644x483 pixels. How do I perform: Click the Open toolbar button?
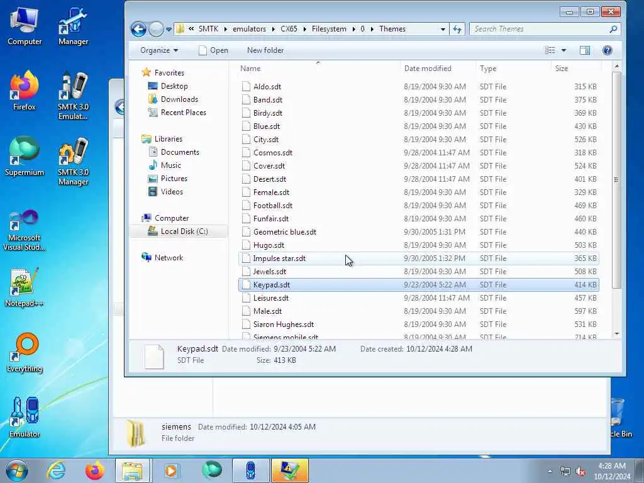click(x=213, y=50)
